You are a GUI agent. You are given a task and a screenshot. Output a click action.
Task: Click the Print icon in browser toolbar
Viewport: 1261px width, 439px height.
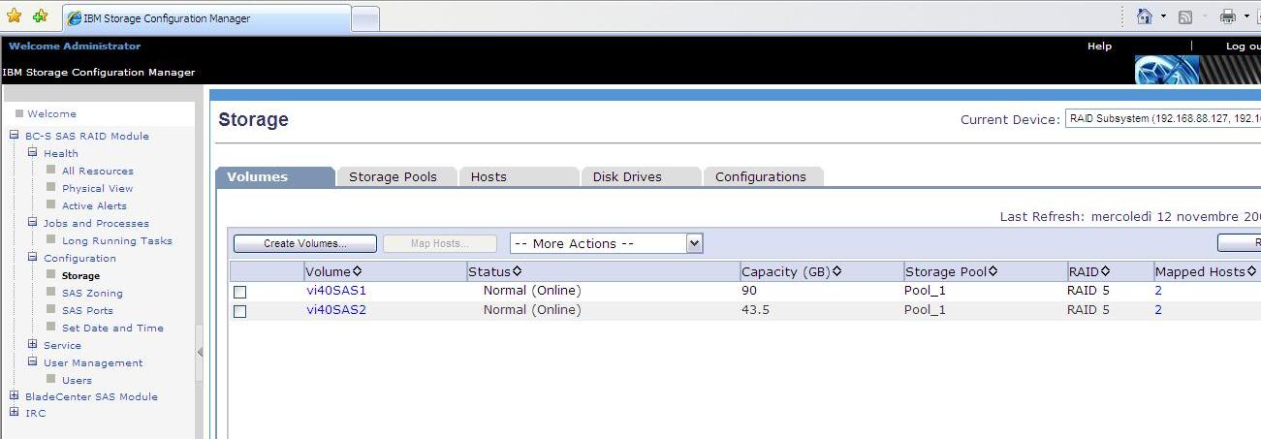coord(1228,16)
